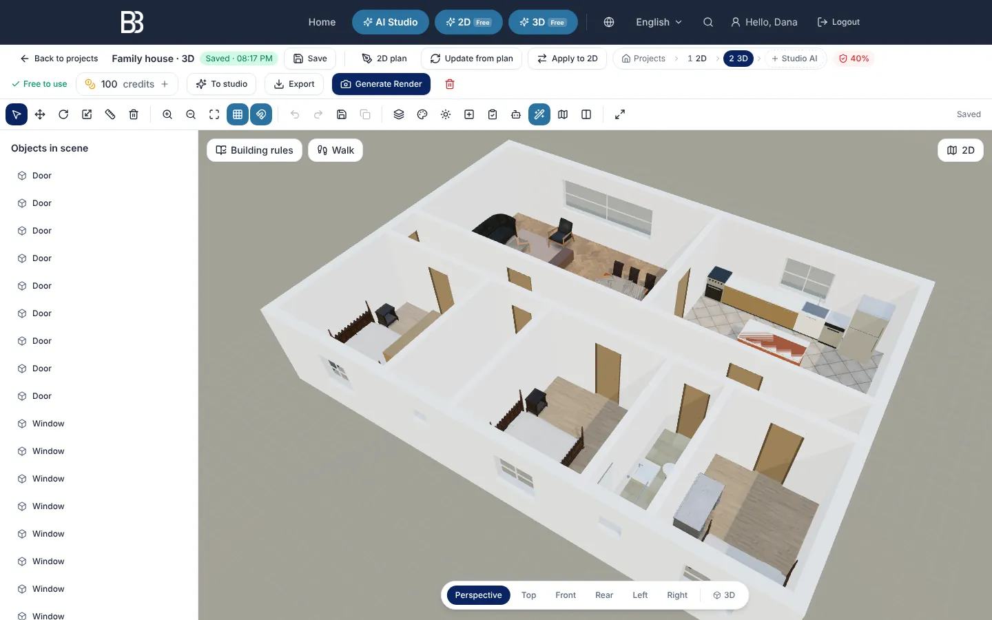Open the Home menu item
This screenshot has width=992, height=620.
pyautogui.click(x=322, y=22)
